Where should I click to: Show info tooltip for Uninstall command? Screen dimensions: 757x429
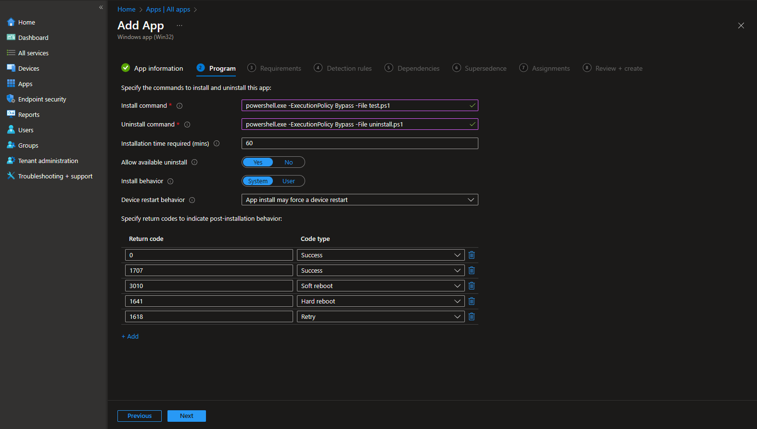point(187,125)
